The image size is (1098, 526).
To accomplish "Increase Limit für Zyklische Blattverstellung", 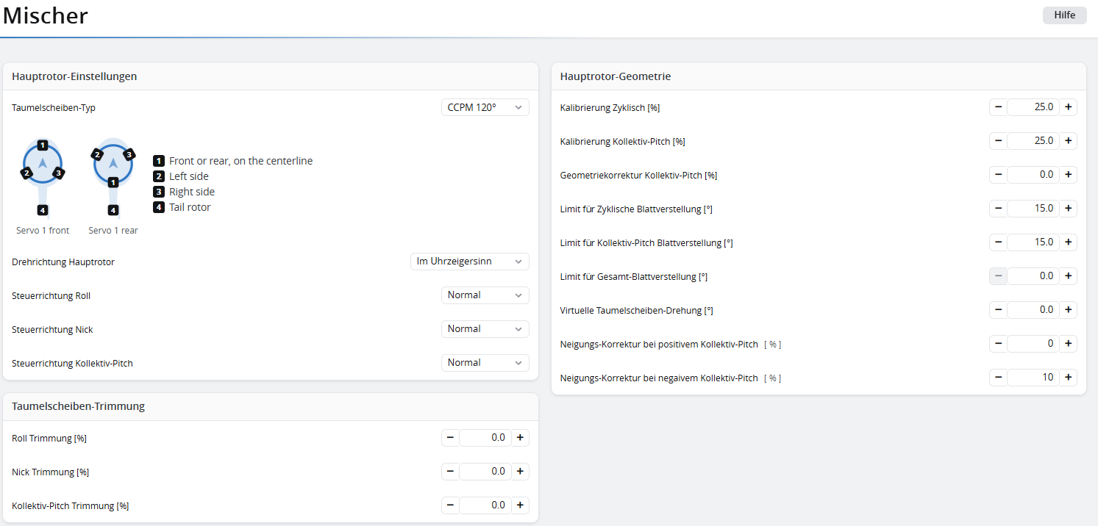I will pyautogui.click(x=1068, y=209).
